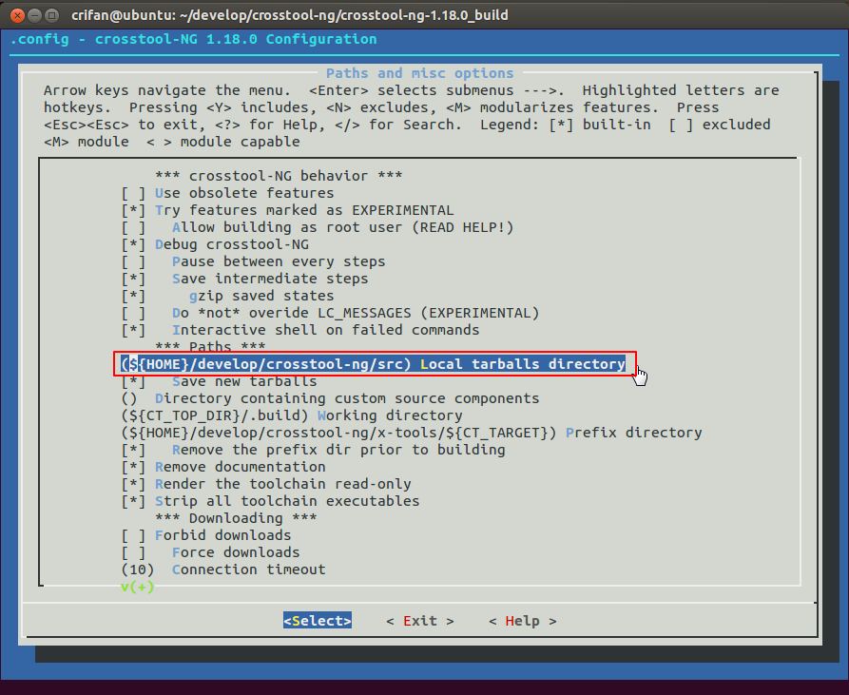Toggle Try features marked as EXPERIMENTAL
Viewport: 849px width, 695px height.
[287, 210]
